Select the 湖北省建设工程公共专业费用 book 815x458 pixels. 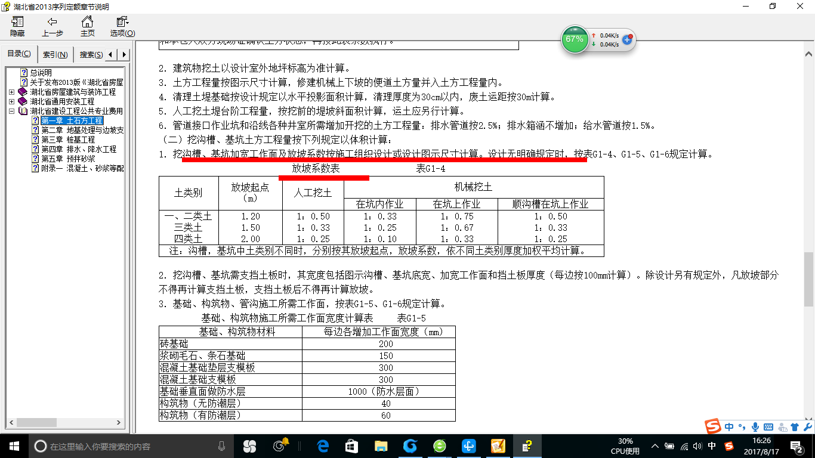76,111
